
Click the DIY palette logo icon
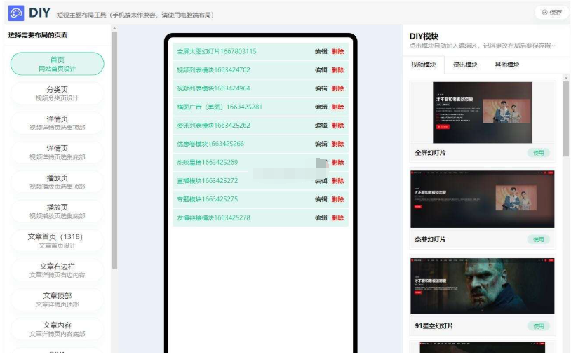16,13
